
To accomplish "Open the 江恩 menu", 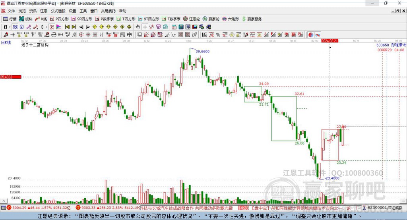I will click(x=44, y=11).
